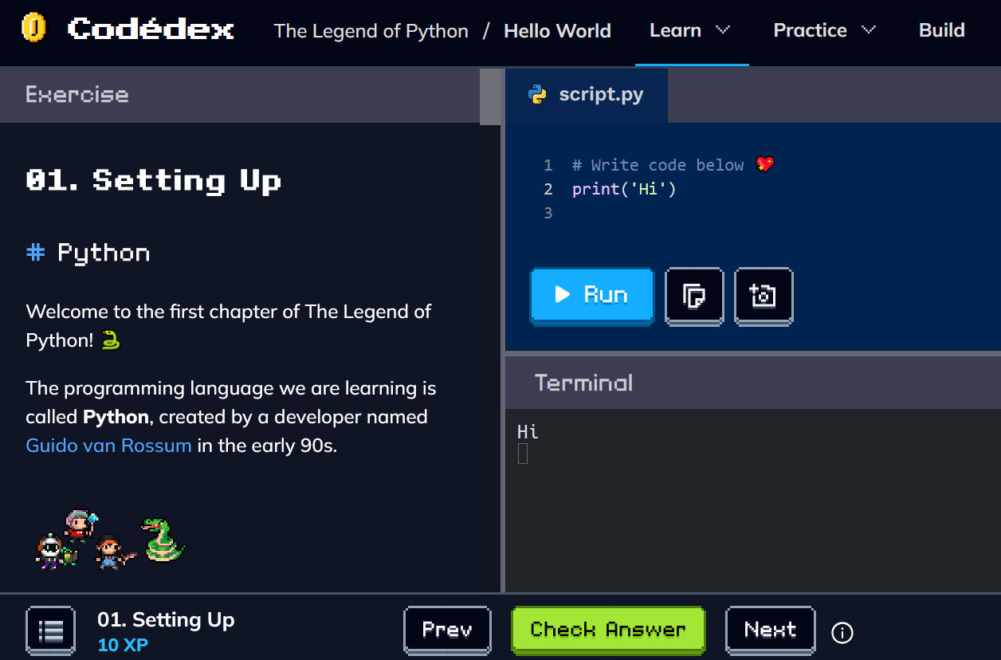The width and height of the screenshot is (1001, 660).
Task: Click line number 1 in the gutter
Action: (548, 165)
